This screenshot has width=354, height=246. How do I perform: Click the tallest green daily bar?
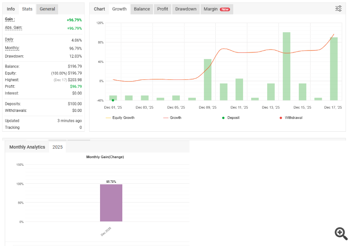point(287,66)
